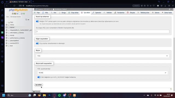This screenshot has height=98, width=175.
Task: Click the browser heart bookmark icon
Action: coord(154,6)
